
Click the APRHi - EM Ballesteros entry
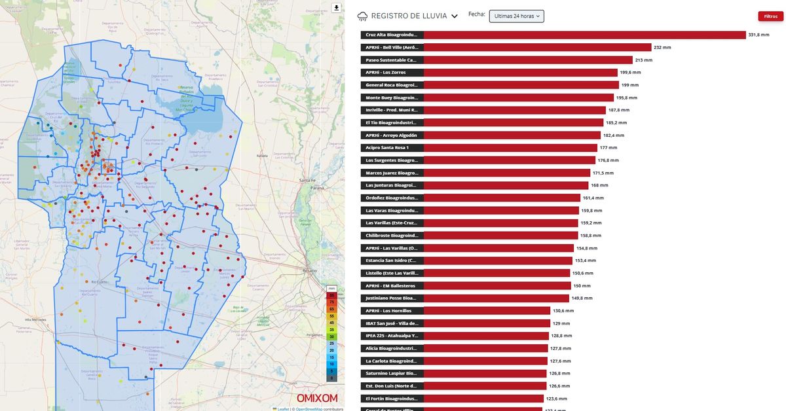tap(392, 286)
